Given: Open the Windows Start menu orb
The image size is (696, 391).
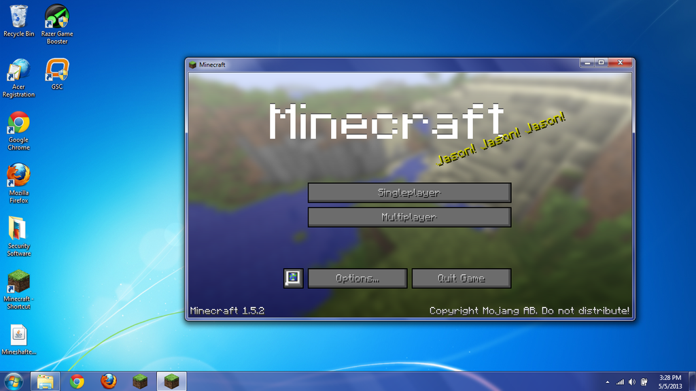Looking at the screenshot, I should (14, 381).
